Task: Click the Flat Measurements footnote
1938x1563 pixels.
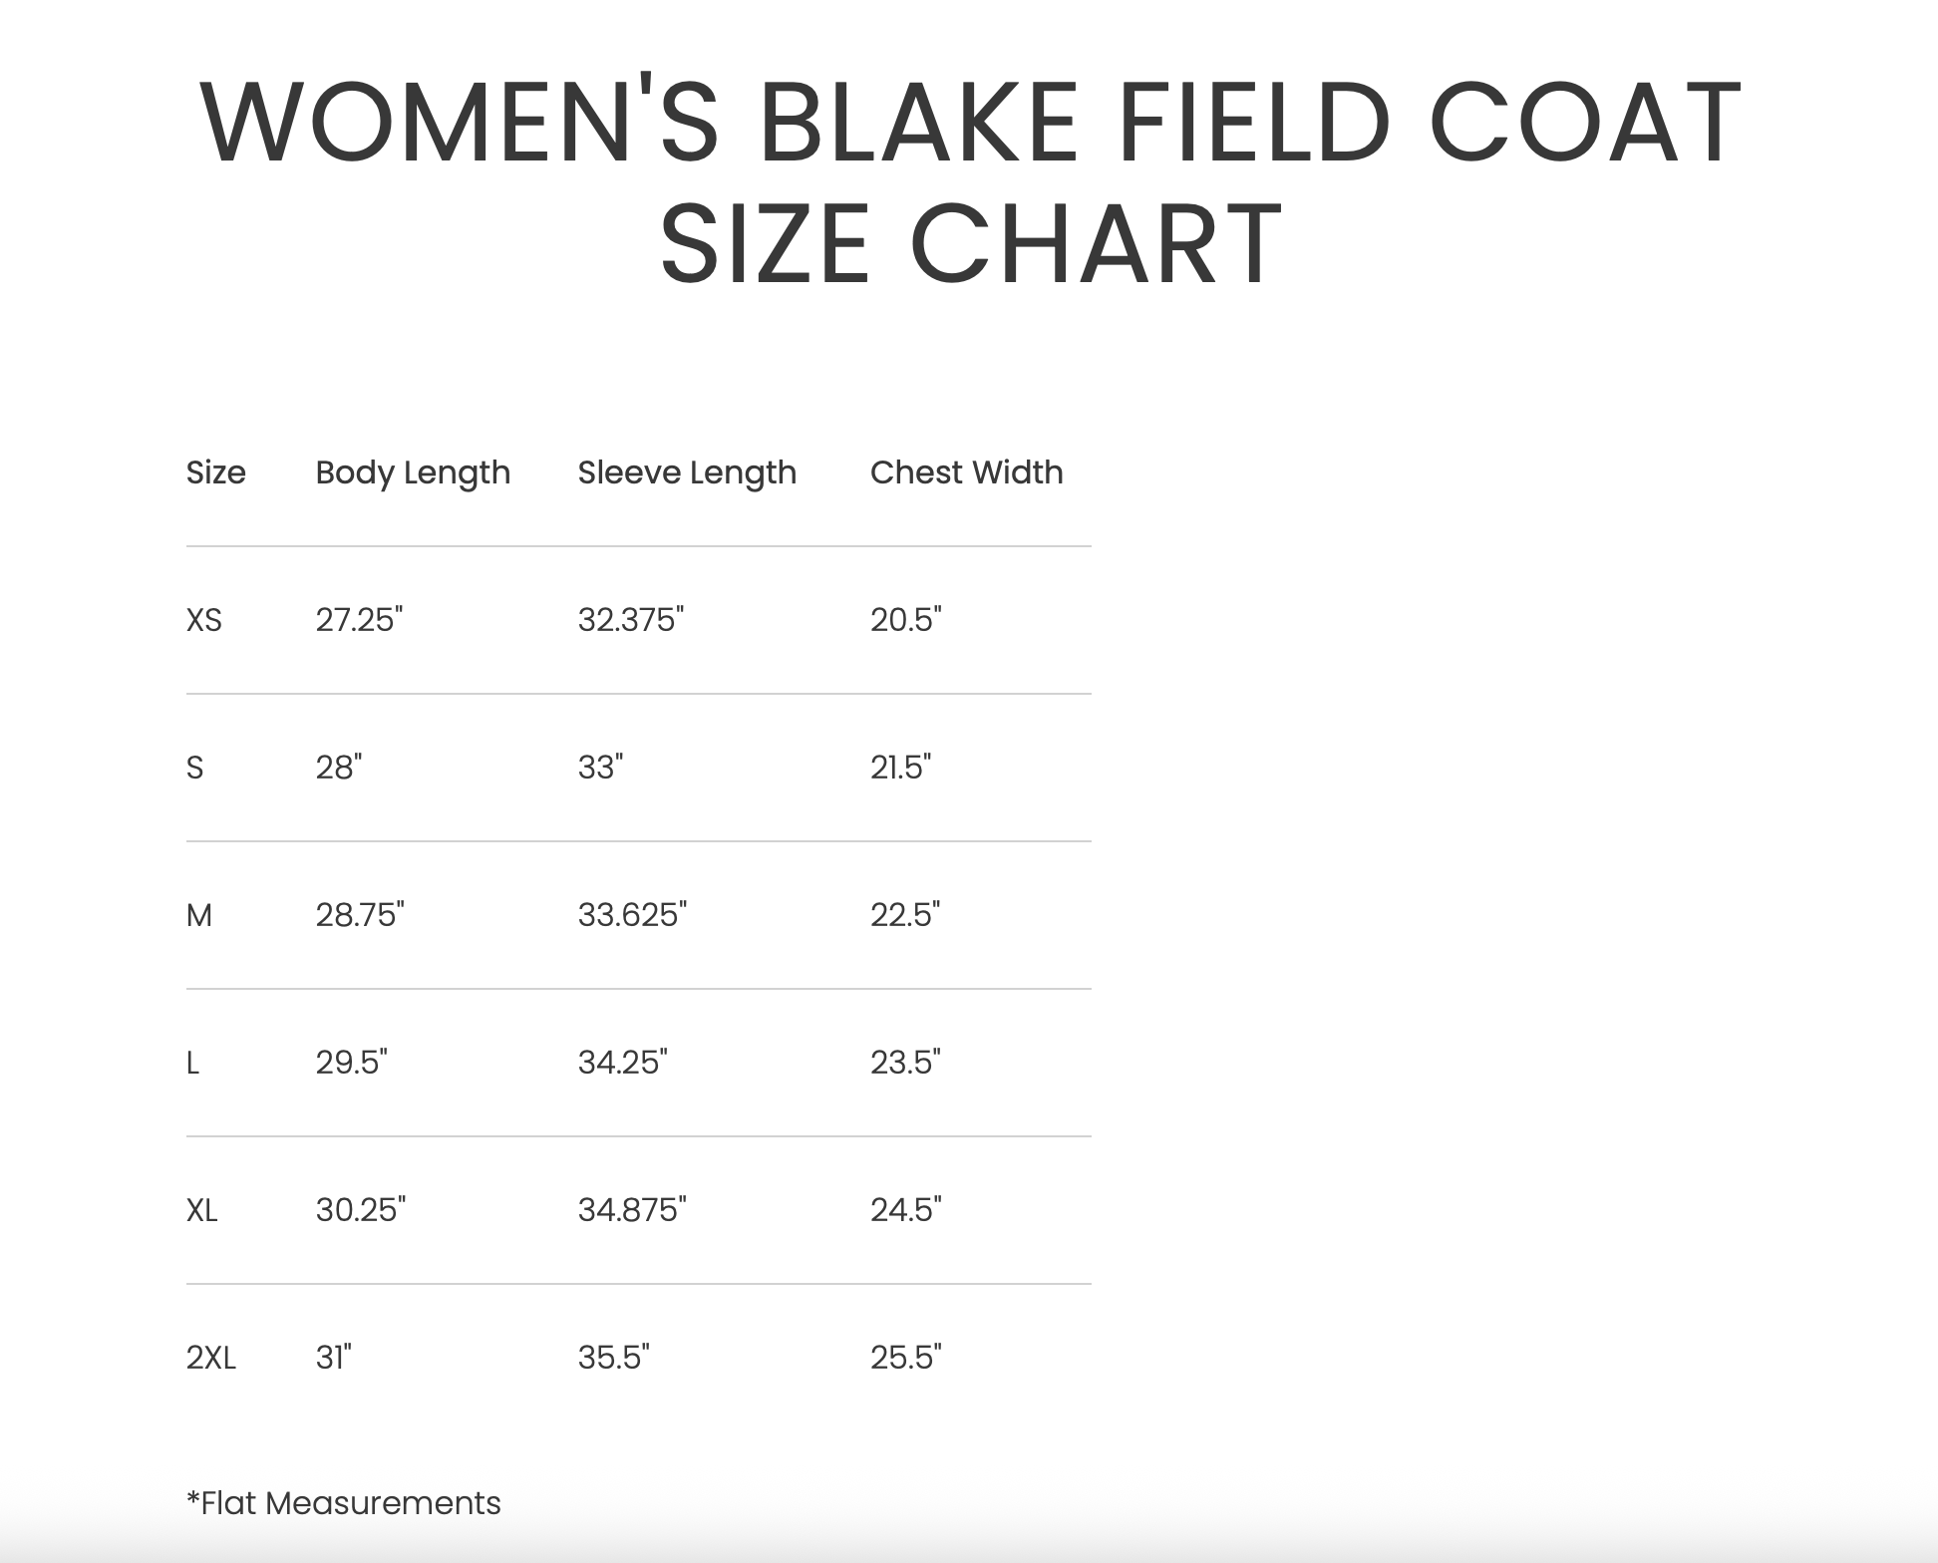Action: click(344, 1503)
